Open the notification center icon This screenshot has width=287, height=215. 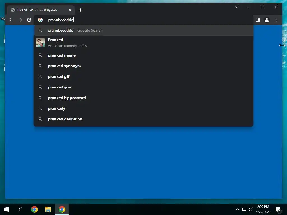pos(278,209)
